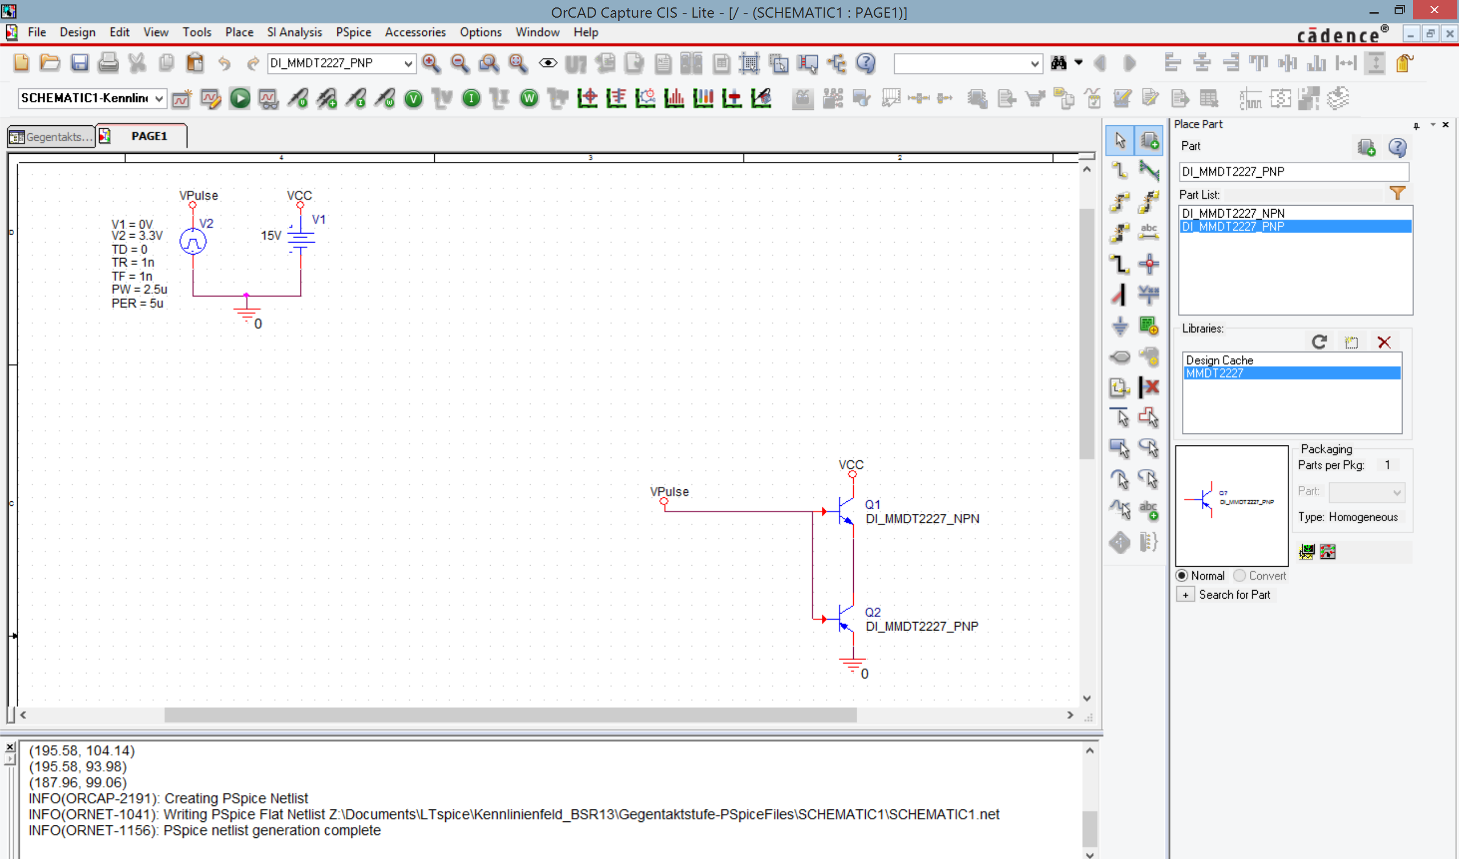Select the Place Wire tool
The image size is (1459, 859).
coord(1120,171)
